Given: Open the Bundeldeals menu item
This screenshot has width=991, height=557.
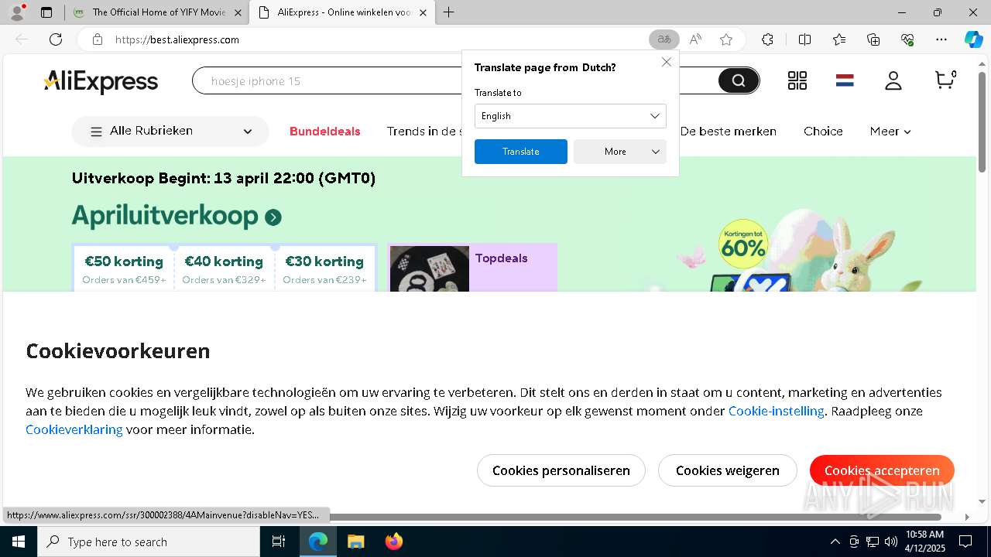Looking at the screenshot, I should (325, 132).
